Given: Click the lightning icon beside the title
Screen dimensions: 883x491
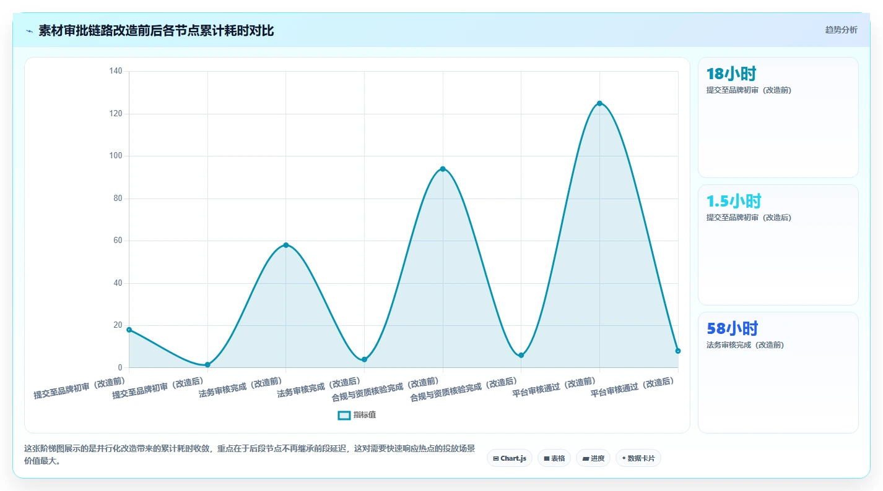Looking at the screenshot, I should click(29, 31).
